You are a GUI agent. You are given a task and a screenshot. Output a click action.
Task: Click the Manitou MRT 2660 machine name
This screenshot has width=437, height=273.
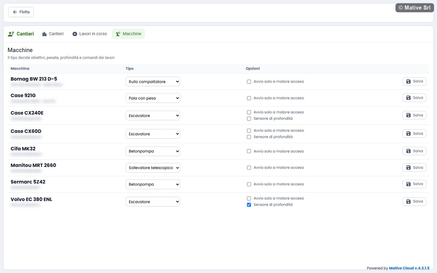[33, 165]
